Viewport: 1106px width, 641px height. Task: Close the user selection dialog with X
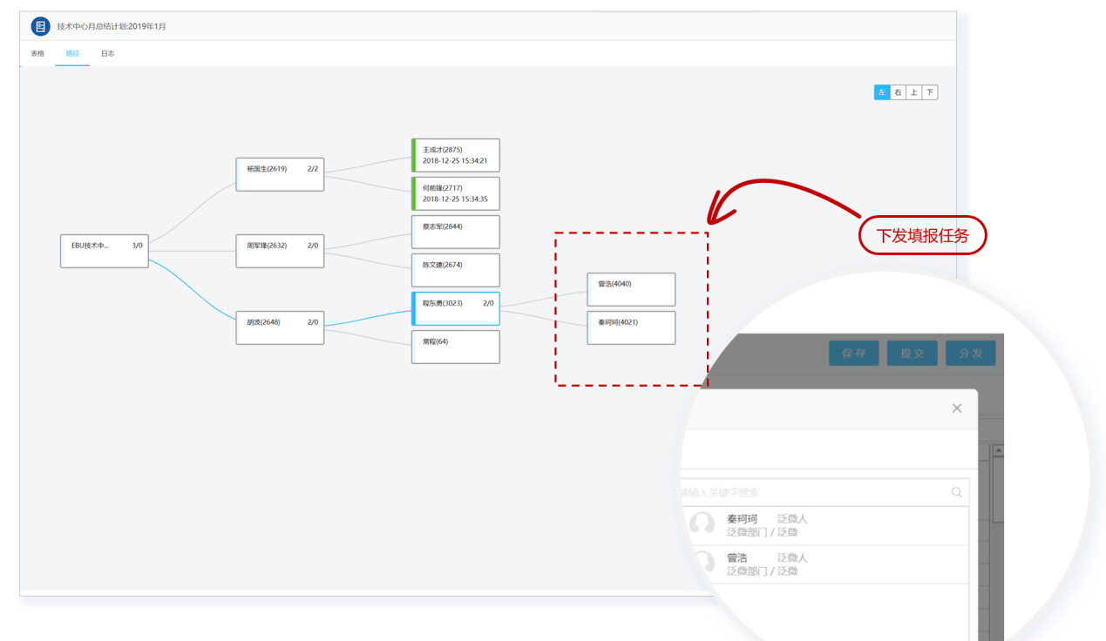pyautogui.click(x=957, y=408)
